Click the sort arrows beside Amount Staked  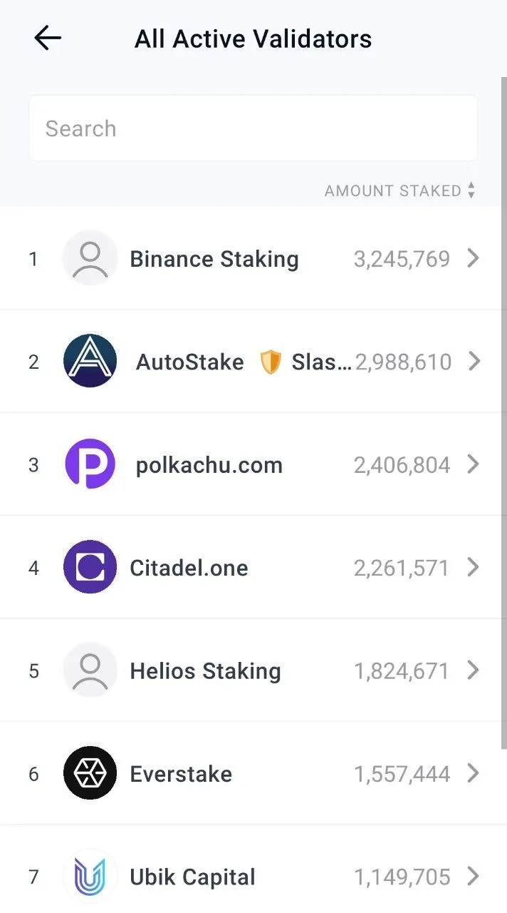(x=471, y=190)
